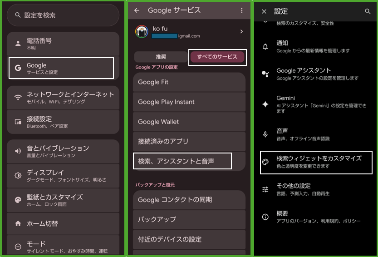Open the three-dot overflow menu

pos(241,10)
